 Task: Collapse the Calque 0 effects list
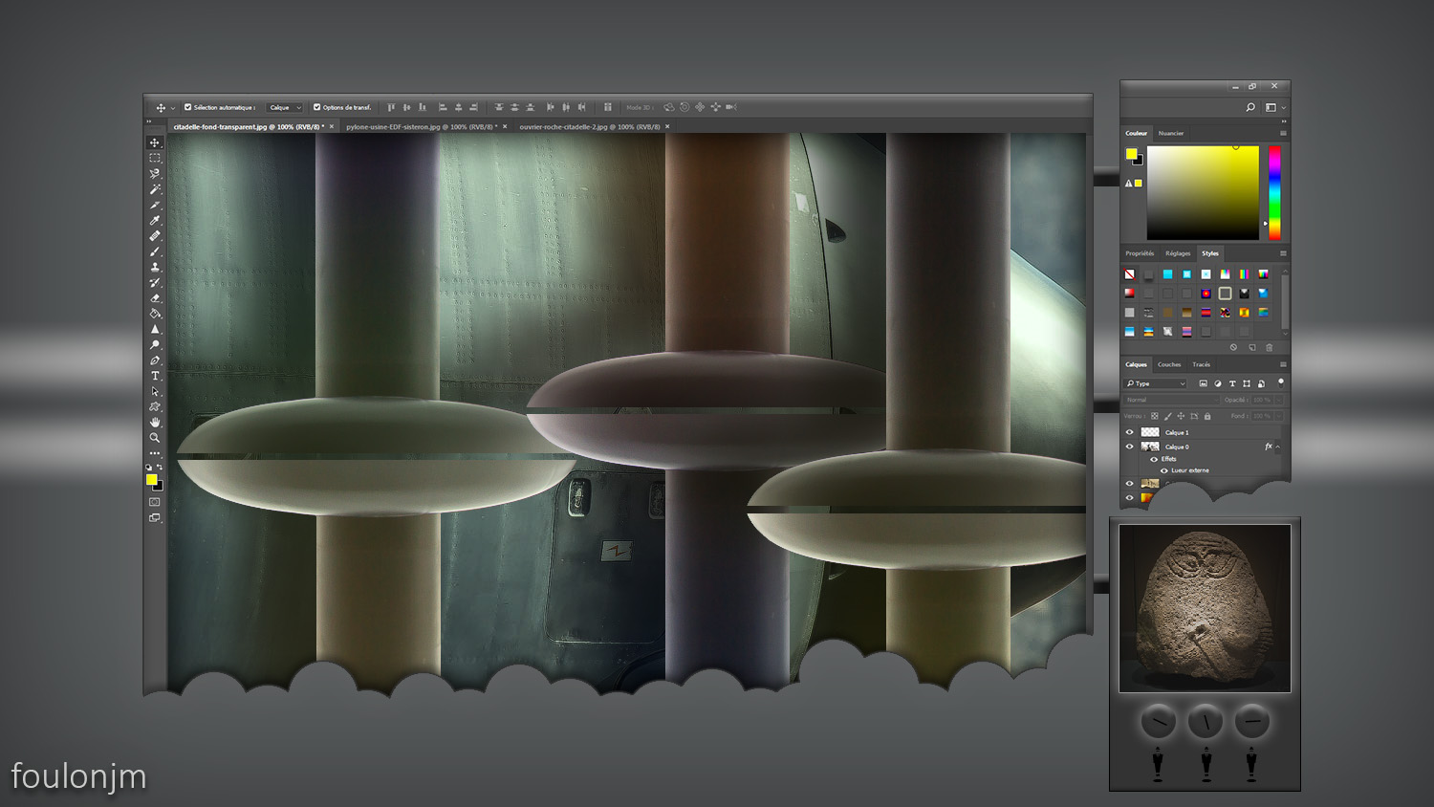point(1278,447)
